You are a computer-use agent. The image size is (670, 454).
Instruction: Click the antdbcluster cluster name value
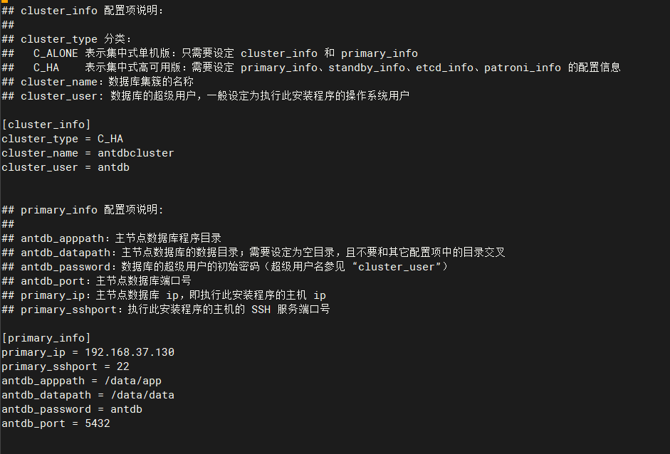[136, 153]
